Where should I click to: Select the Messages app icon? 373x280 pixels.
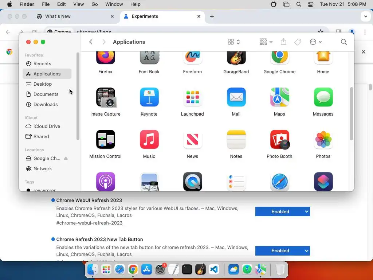click(x=323, y=97)
